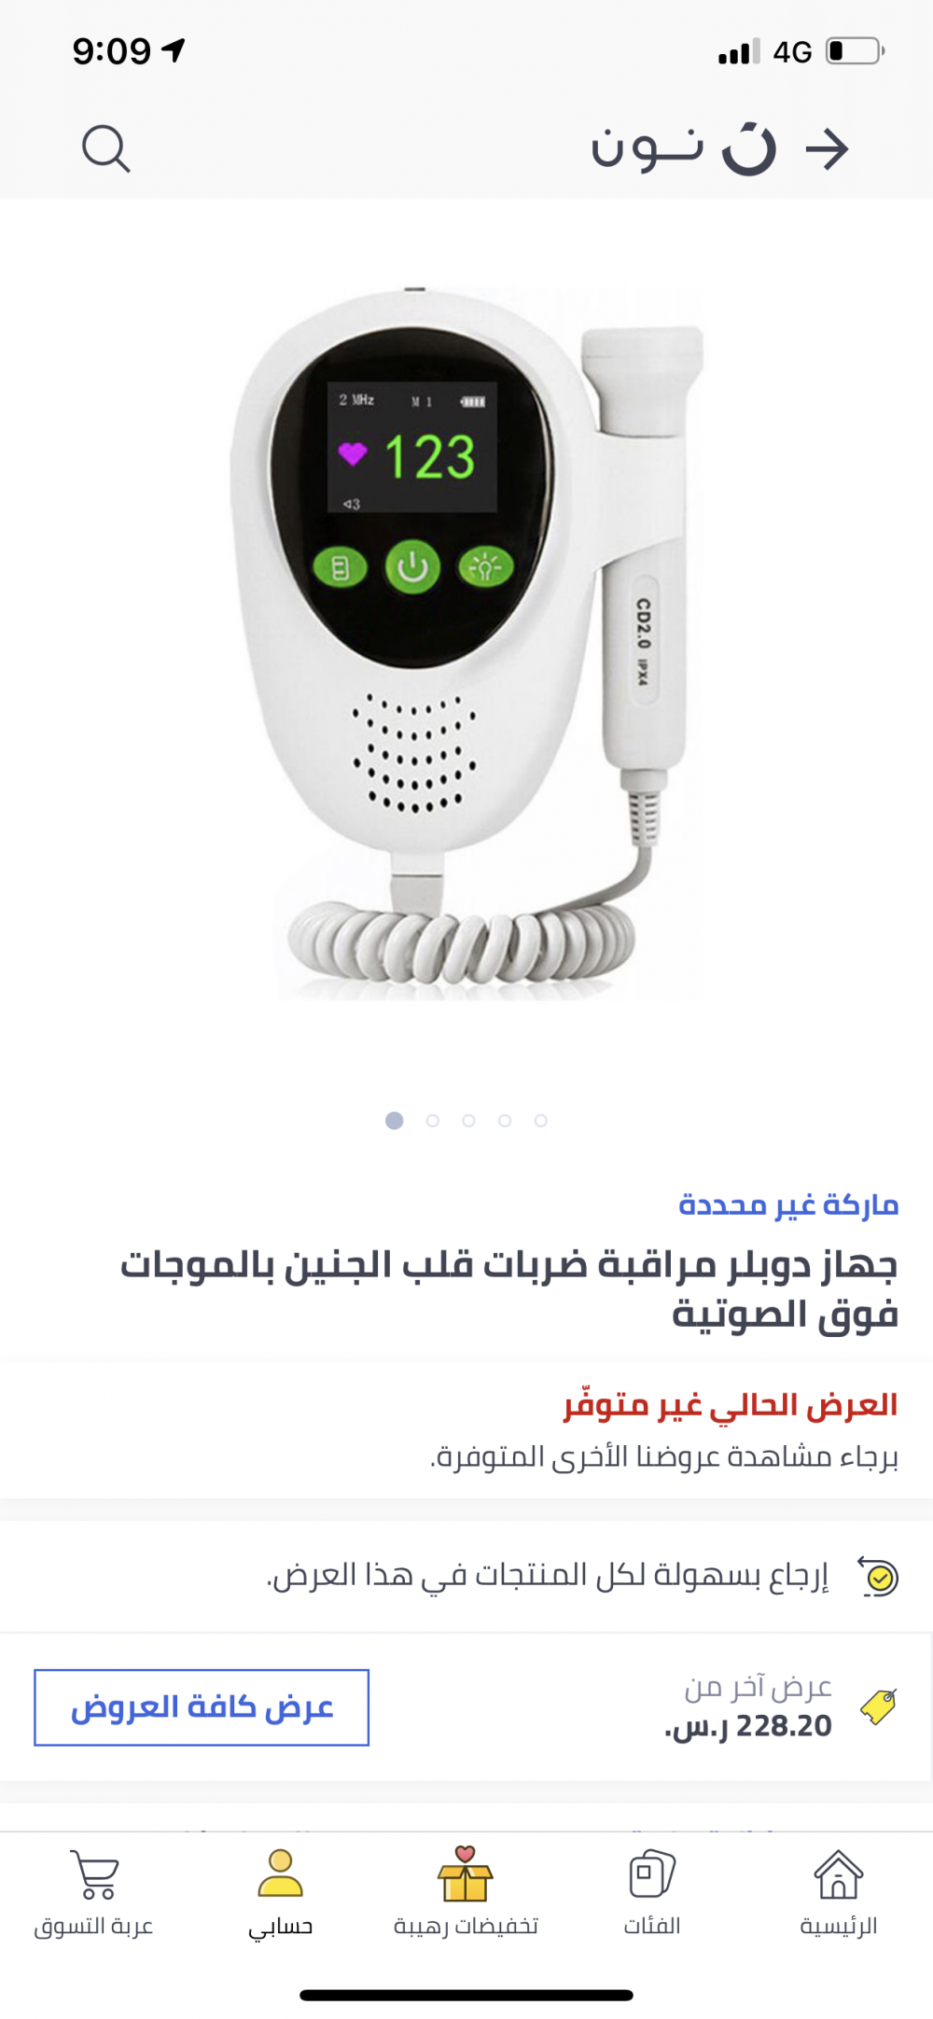Select fifth image carousel dot

[x=541, y=1121]
